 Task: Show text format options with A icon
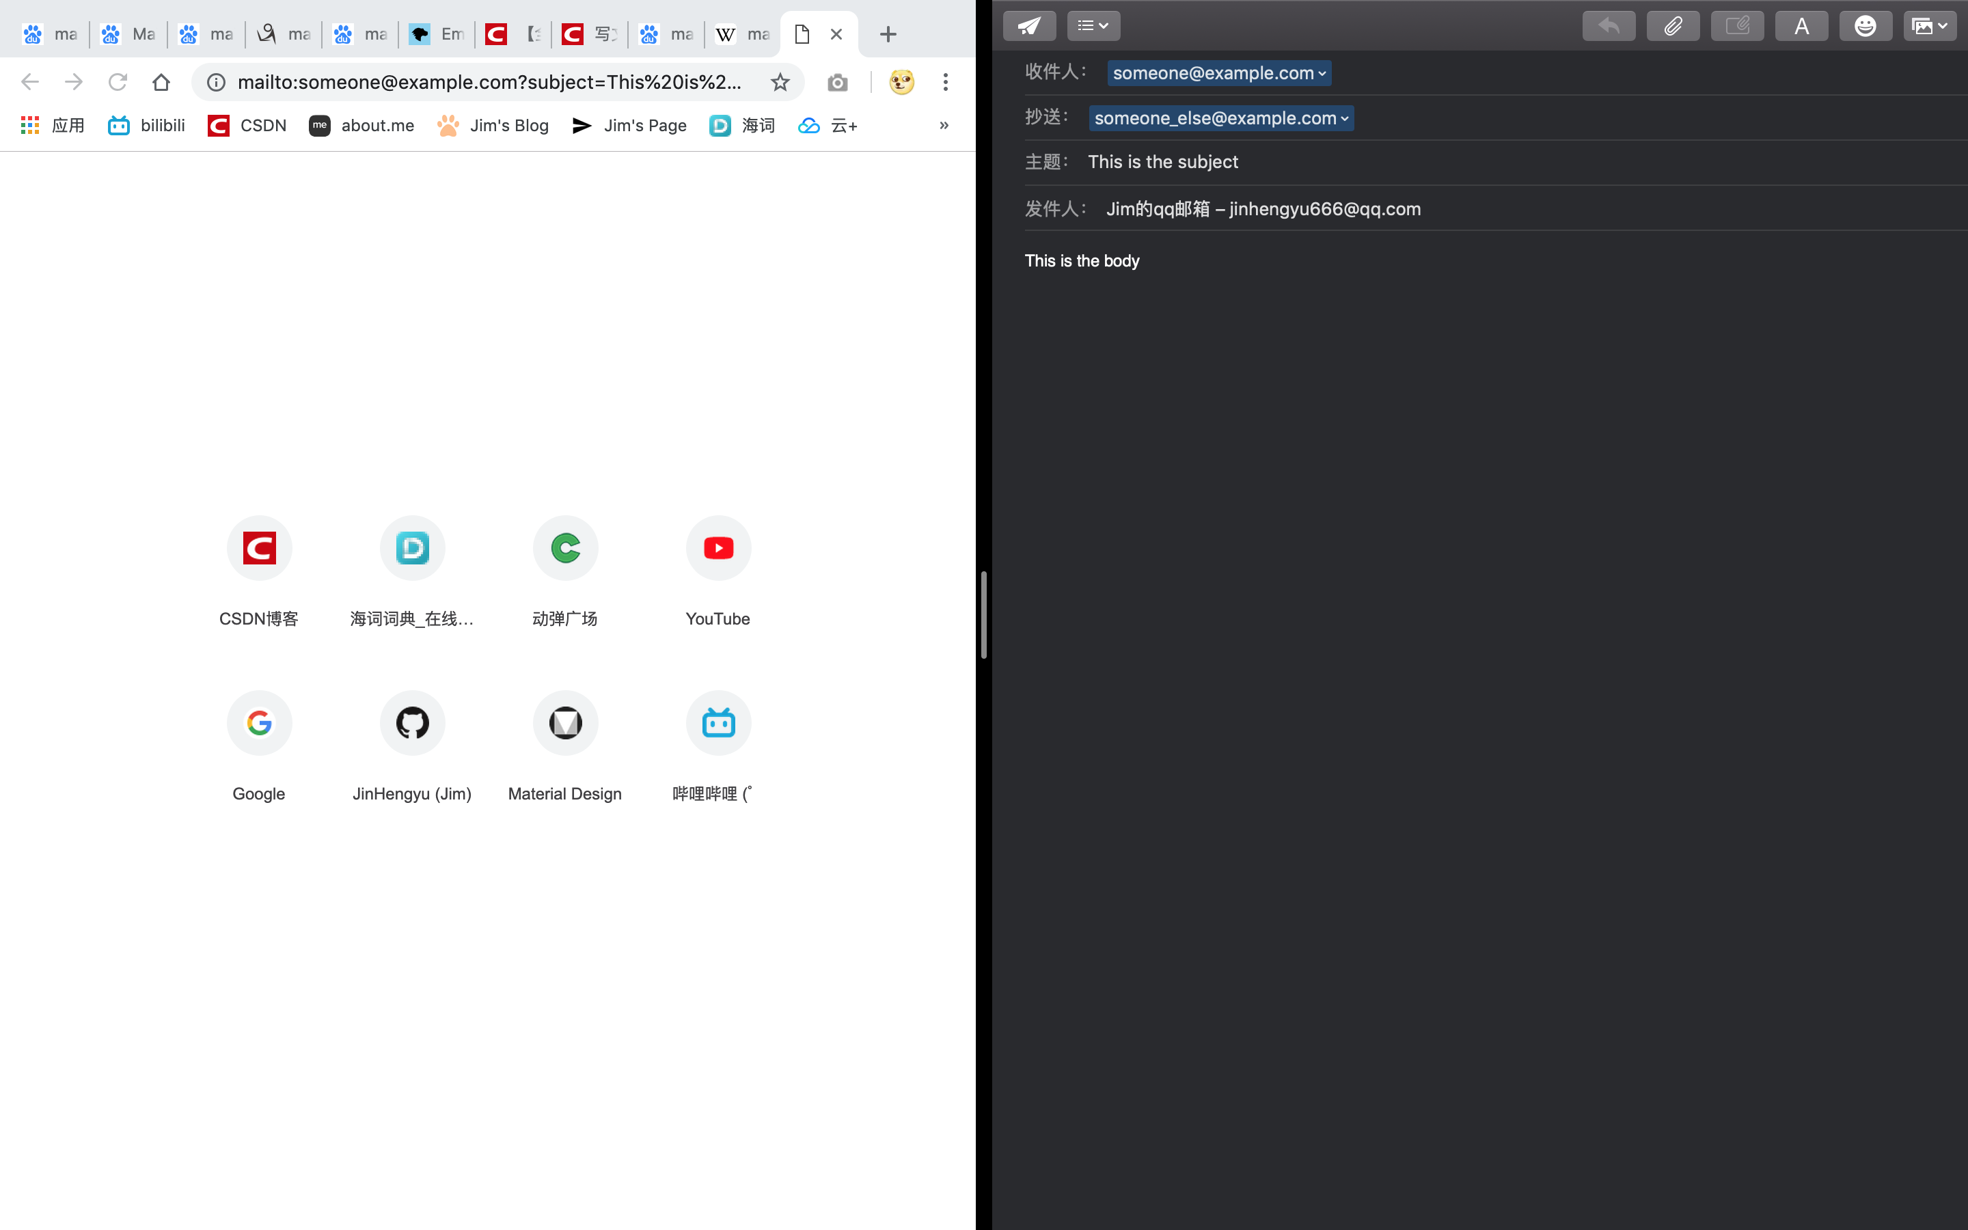1801,26
